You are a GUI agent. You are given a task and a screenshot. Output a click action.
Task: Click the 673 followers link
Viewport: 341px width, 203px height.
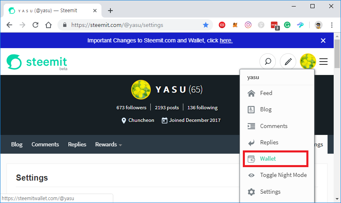(x=131, y=108)
